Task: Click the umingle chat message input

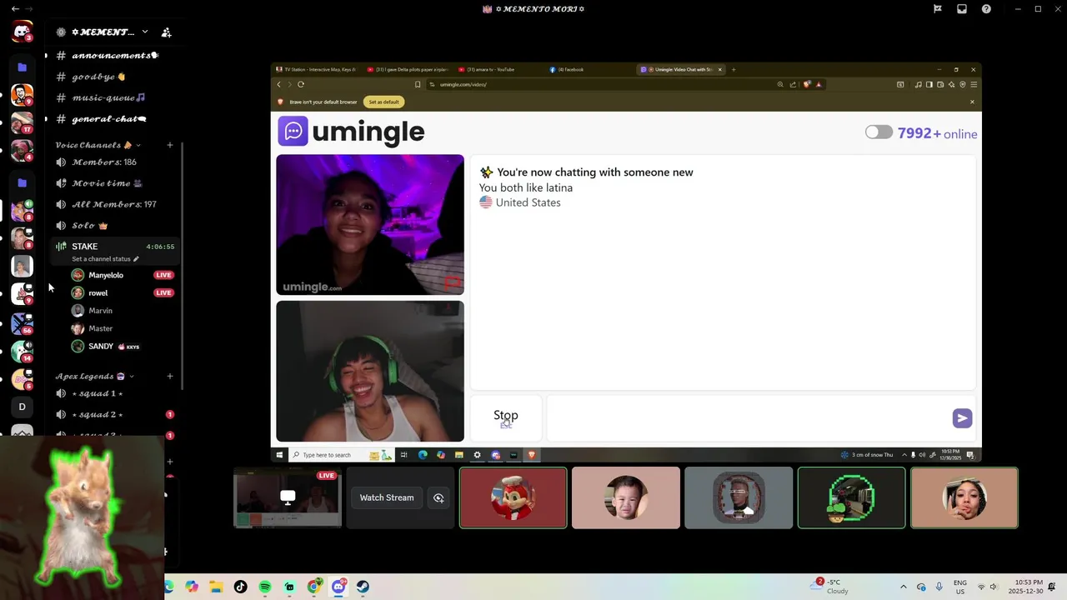Action: [749, 418]
